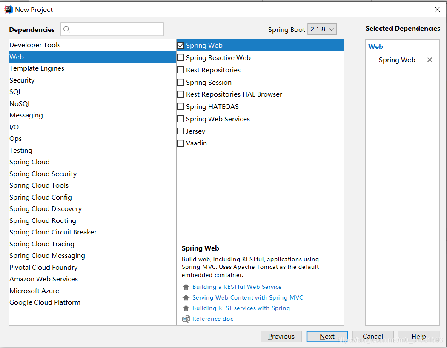Viewport: 447px width, 348px height.
Task: Tick the Vaadin checkbox
Action: coord(181,143)
